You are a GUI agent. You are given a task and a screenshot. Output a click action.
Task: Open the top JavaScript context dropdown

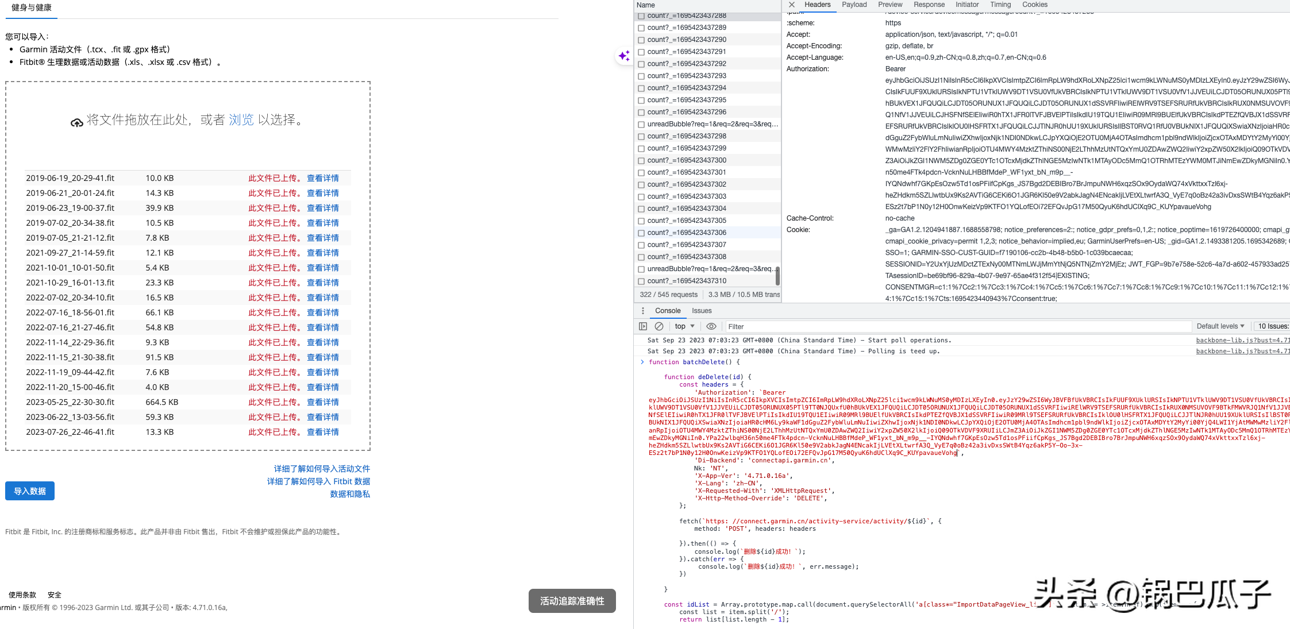pos(685,326)
